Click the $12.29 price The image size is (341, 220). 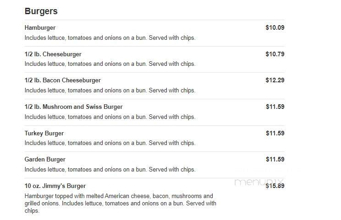pos(275,80)
